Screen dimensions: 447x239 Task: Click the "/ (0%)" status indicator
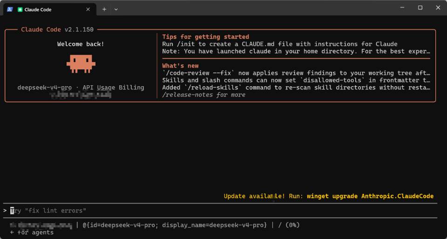click(289, 225)
